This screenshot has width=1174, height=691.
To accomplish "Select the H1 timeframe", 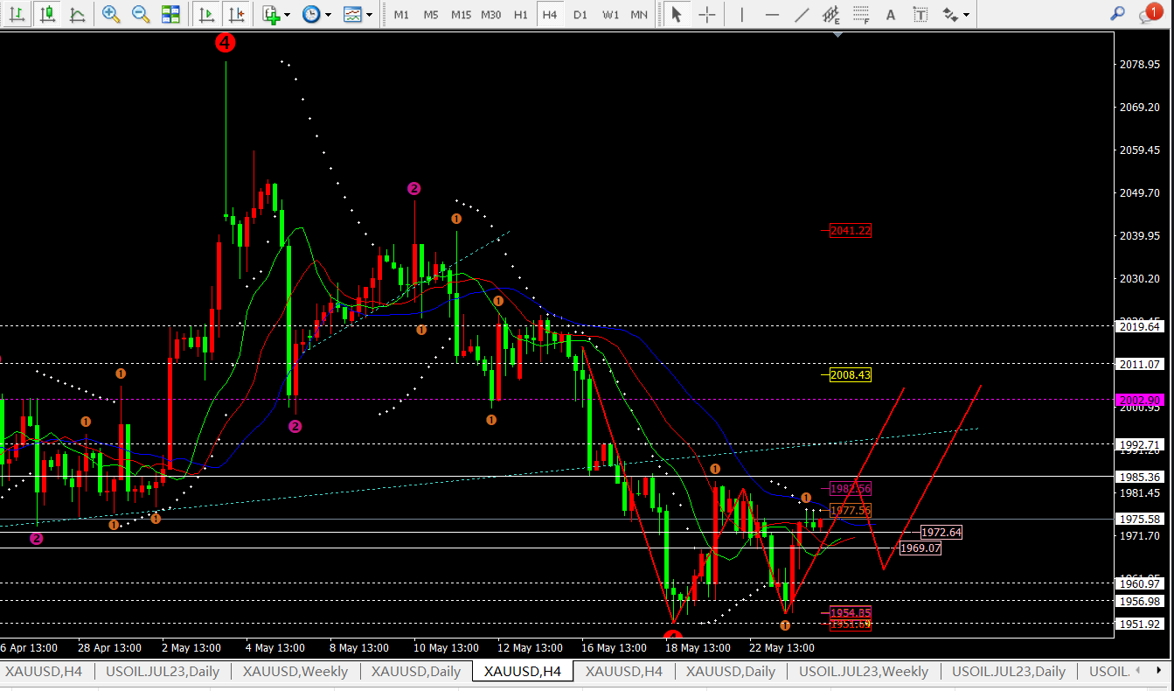I will [521, 15].
